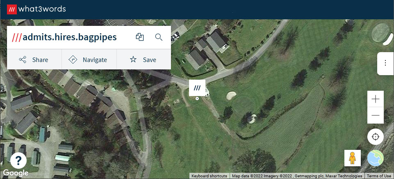Copy the what3words address to clipboard
This screenshot has width=394, height=179.
[x=140, y=37]
